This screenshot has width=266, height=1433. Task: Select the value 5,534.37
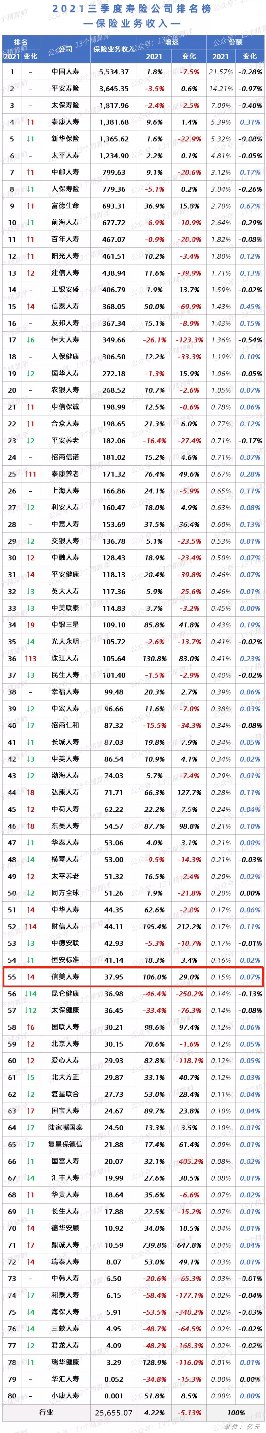click(x=114, y=72)
